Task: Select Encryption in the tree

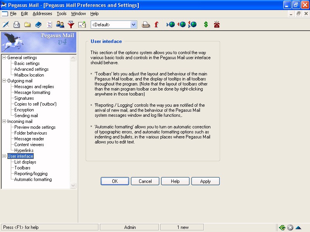Action: [x=24, y=110]
